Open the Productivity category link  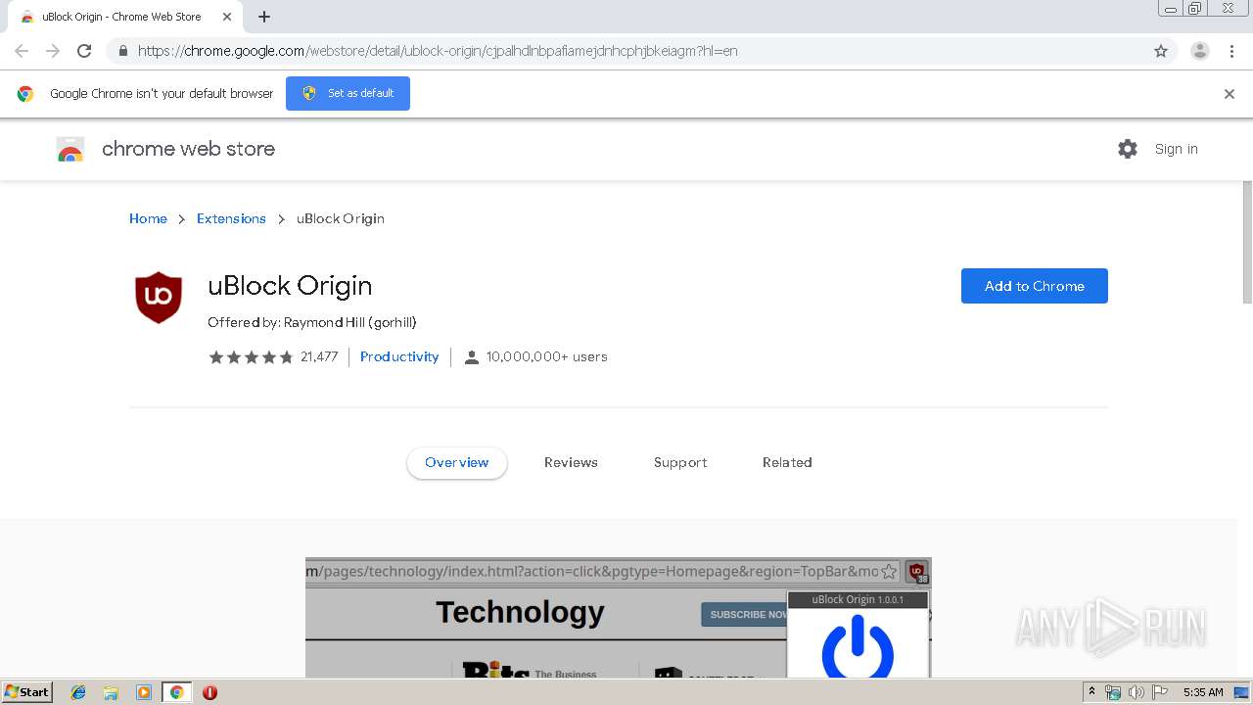click(399, 357)
